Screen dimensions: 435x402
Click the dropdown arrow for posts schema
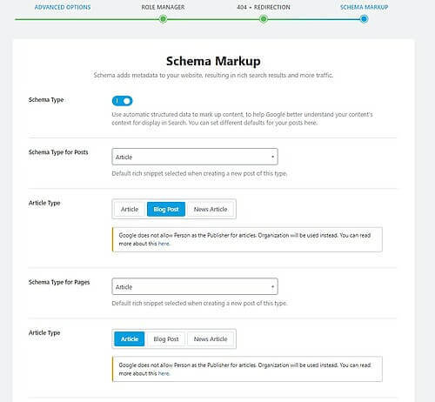(x=272, y=157)
